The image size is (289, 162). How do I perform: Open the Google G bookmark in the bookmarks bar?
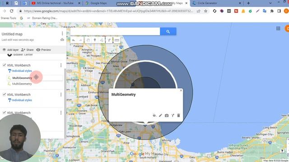click(x=21, y=18)
